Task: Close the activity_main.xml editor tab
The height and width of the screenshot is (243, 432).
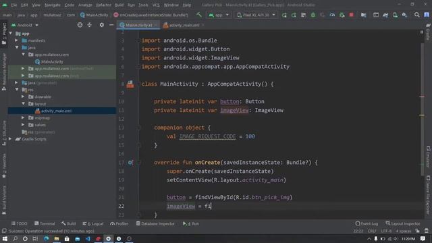Action: 203,25
